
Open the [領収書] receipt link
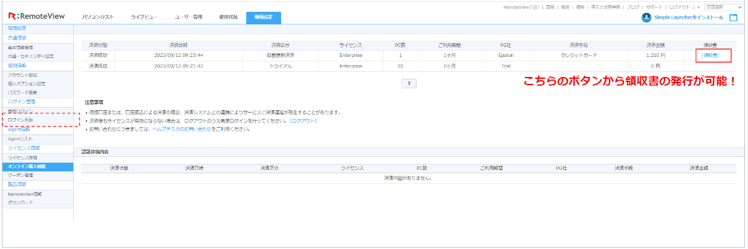pos(710,55)
